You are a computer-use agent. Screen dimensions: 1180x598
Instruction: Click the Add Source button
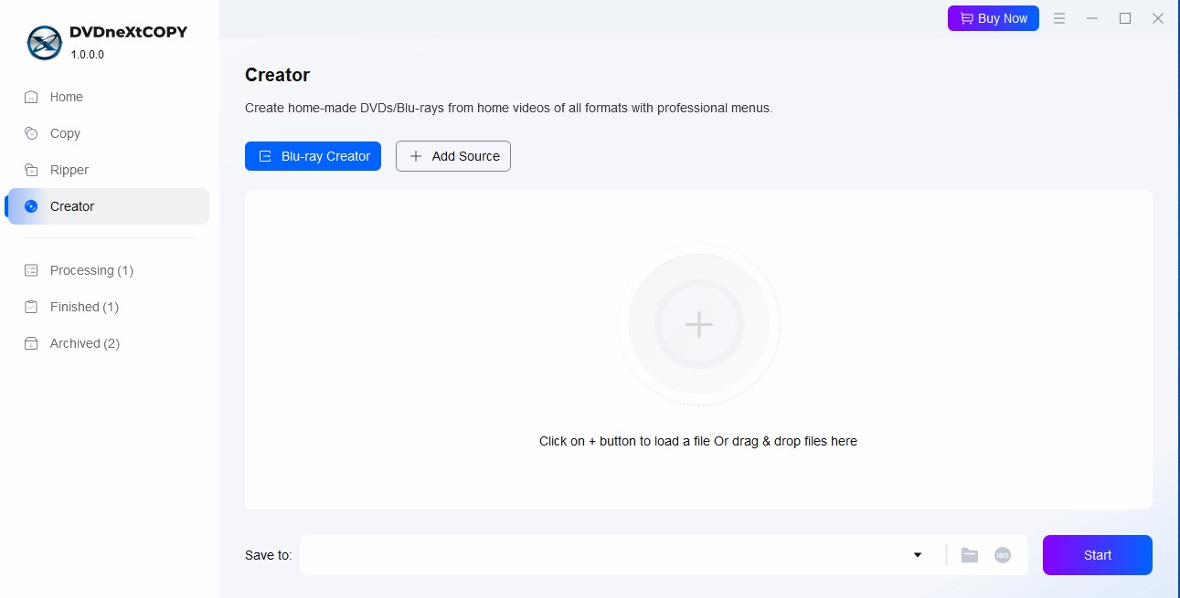(x=453, y=156)
